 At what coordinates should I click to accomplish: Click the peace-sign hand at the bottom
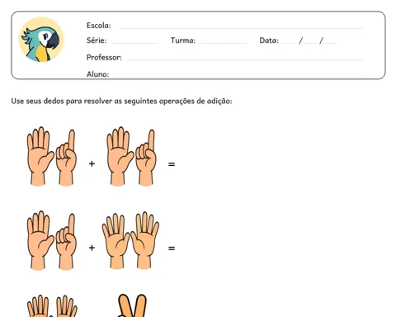pyautogui.click(x=132, y=305)
